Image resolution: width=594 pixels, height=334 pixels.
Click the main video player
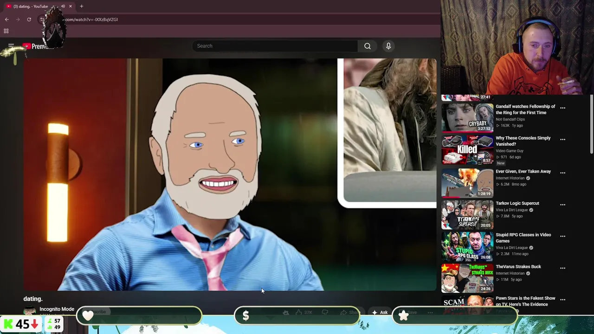(230, 174)
